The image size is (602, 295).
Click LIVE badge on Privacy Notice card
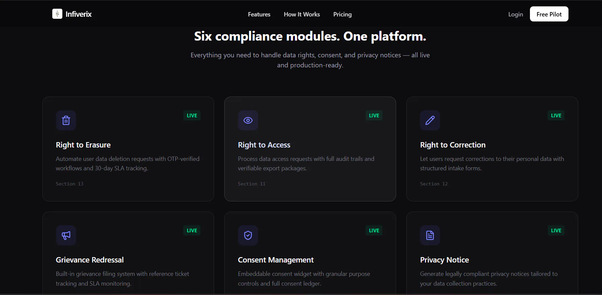(x=556, y=230)
